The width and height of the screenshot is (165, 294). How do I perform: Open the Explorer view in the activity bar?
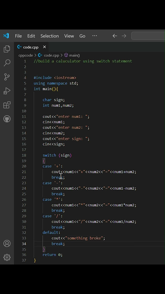point(7,49)
